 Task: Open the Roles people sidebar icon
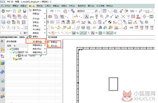pos(2,96)
